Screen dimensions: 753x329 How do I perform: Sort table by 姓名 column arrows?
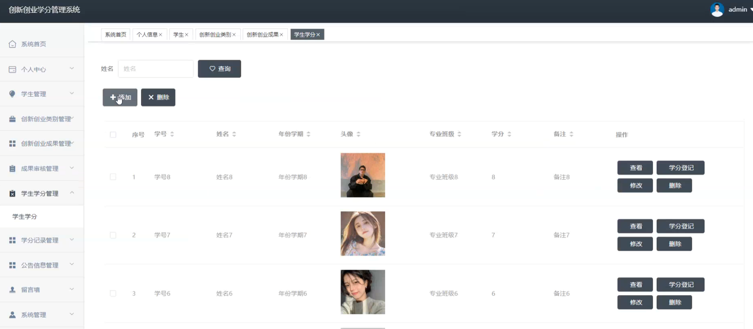tap(234, 134)
